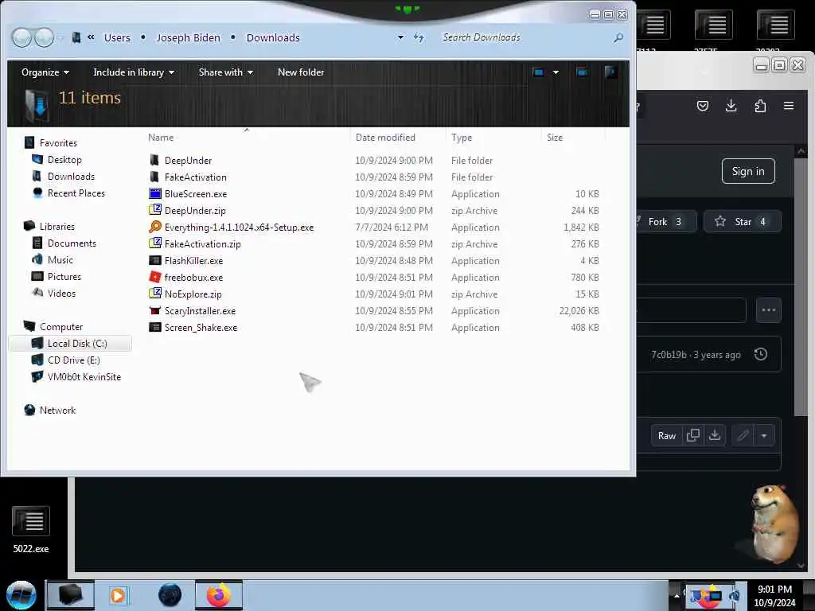
Task: Expand the GitHub edit options dropdown arrow
Action: pyautogui.click(x=764, y=435)
